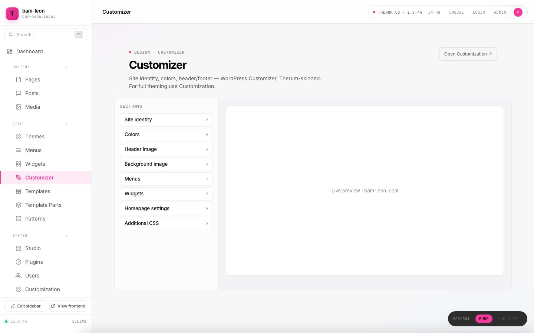Click the Edit sidebar button
534x333 pixels.
click(x=26, y=306)
